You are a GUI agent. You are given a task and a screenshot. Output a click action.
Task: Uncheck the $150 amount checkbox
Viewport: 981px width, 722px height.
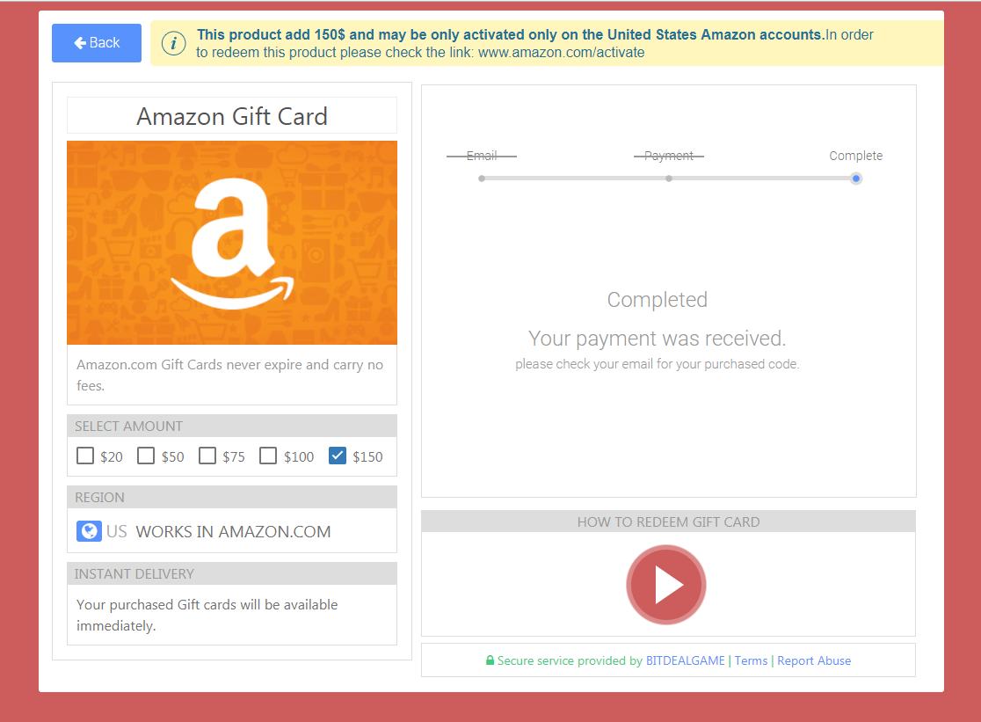338,456
